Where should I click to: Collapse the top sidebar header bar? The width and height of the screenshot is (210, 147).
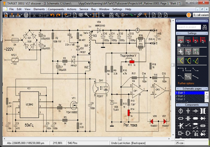192,21
